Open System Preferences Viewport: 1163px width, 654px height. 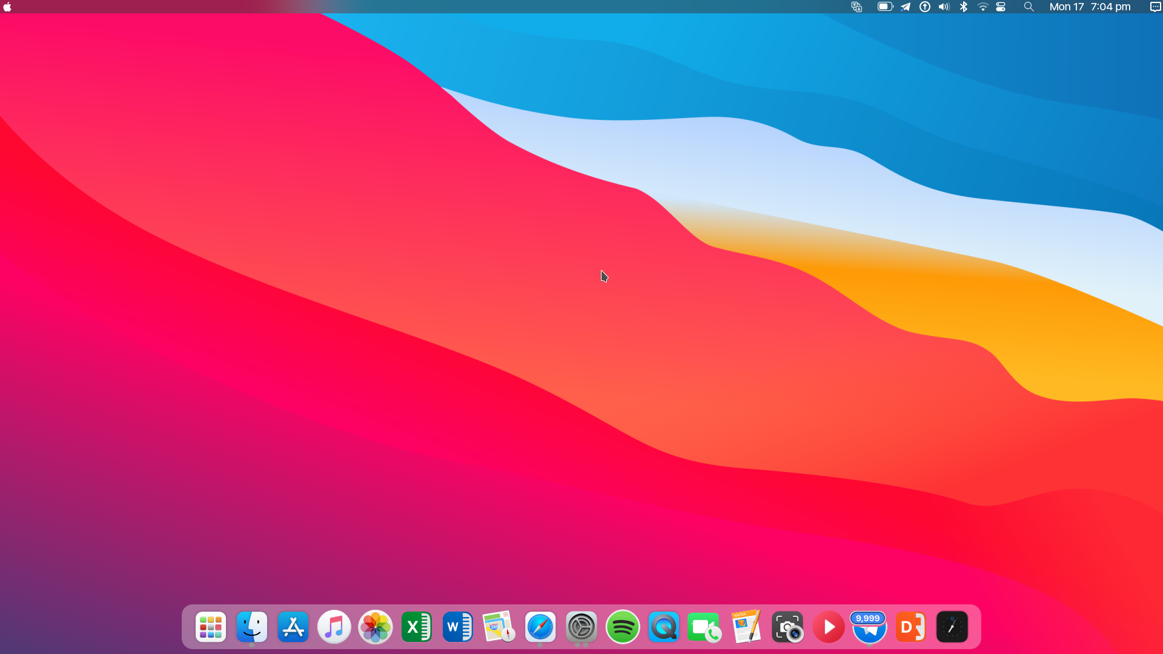coord(581,627)
